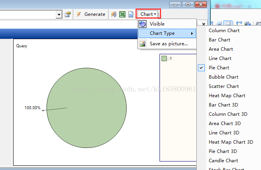This screenshot has width=261, height=170.
Task: Click the lightning paperclip attach icon
Action: [x=114, y=14]
